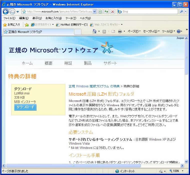Click the インターネット zone globe icon
This screenshot has width=190, height=175.
pos(117,171)
